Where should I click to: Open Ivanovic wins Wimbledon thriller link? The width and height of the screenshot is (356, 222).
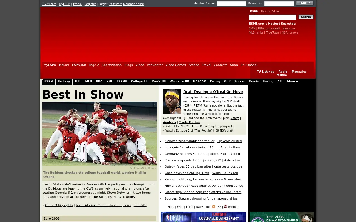tap(189, 141)
